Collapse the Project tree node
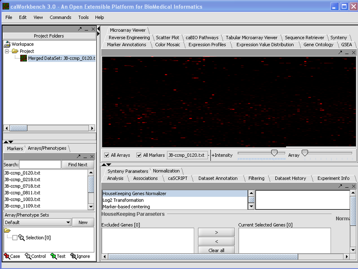 coord(7,51)
